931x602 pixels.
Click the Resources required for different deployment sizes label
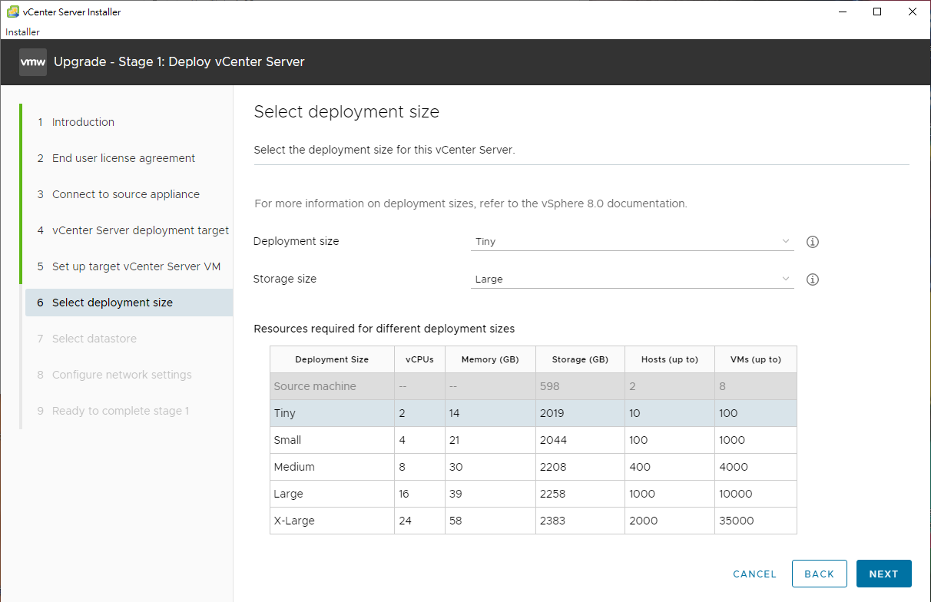pos(384,329)
